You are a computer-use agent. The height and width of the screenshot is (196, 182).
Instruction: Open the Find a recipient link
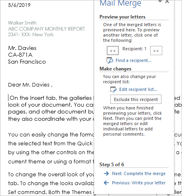(x=133, y=60)
